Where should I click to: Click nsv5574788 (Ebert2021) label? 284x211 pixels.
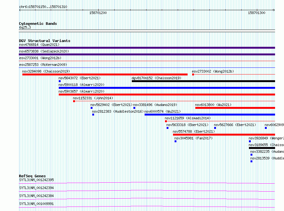(x=194, y=131)
